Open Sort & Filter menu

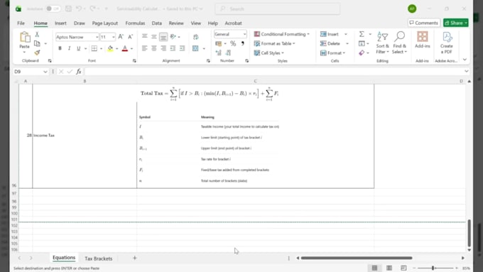coord(383,43)
